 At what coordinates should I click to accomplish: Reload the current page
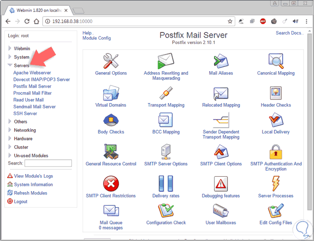coord(27,21)
